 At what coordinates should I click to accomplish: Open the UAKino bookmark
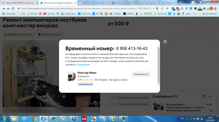[x=128, y=14]
